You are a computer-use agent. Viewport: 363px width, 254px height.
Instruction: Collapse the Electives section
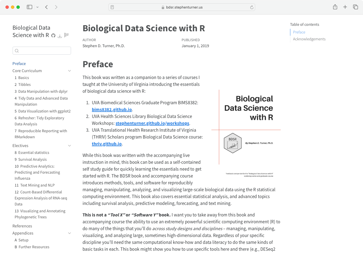point(69,146)
